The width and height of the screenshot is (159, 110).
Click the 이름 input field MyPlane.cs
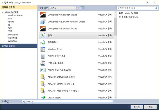tap(67, 101)
